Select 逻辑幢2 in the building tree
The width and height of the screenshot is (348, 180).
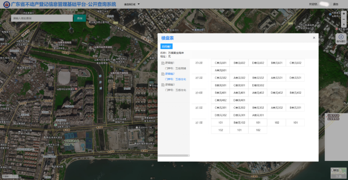click(170, 74)
